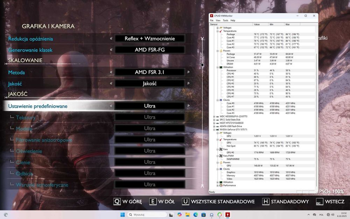Screen dimensions: 350x219
Task: Click the cloud icon in the system tray
Action: [x=314, y=214]
